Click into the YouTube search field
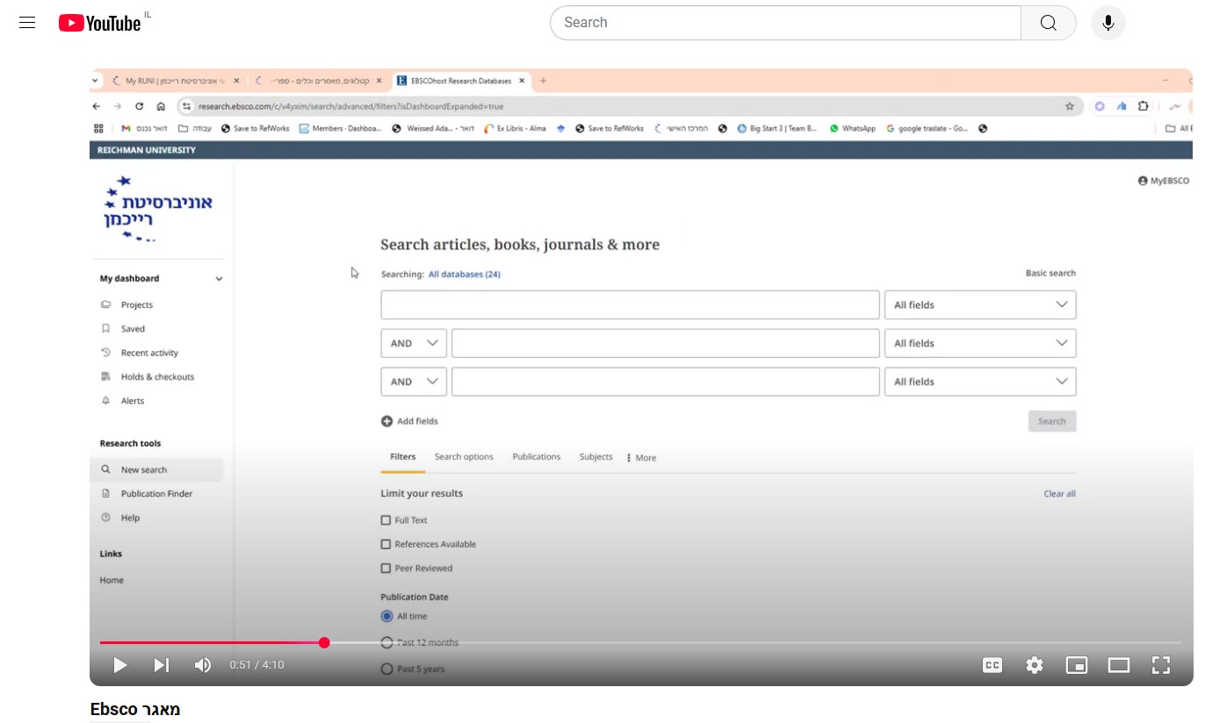Viewport: 1205px width, 723px height. click(786, 23)
